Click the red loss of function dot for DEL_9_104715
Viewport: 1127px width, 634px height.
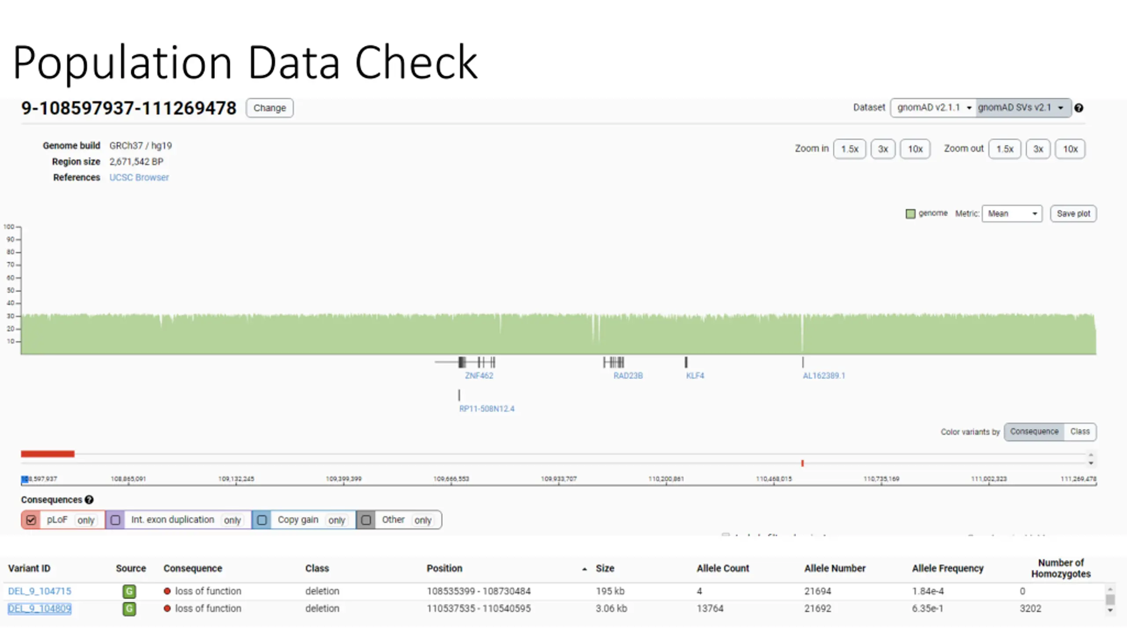point(167,591)
